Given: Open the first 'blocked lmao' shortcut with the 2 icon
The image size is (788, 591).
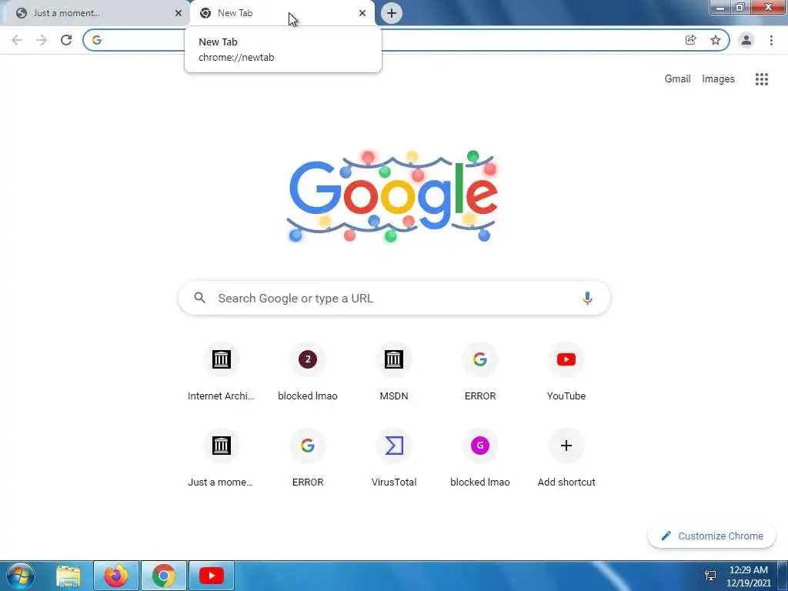Looking at the screenshot, I should click(x=308, y=372).
